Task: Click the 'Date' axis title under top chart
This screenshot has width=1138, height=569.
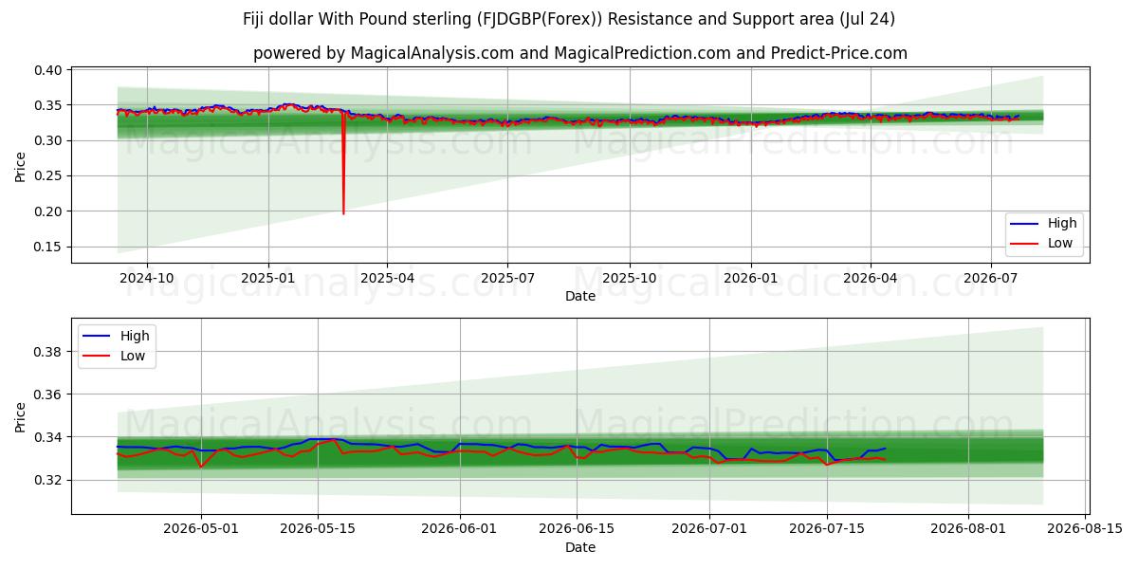Action: [x=580, y=296]
